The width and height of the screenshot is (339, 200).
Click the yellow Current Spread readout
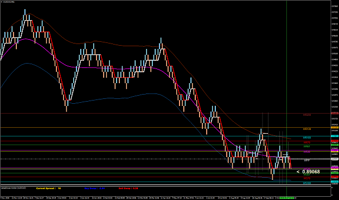48,188
